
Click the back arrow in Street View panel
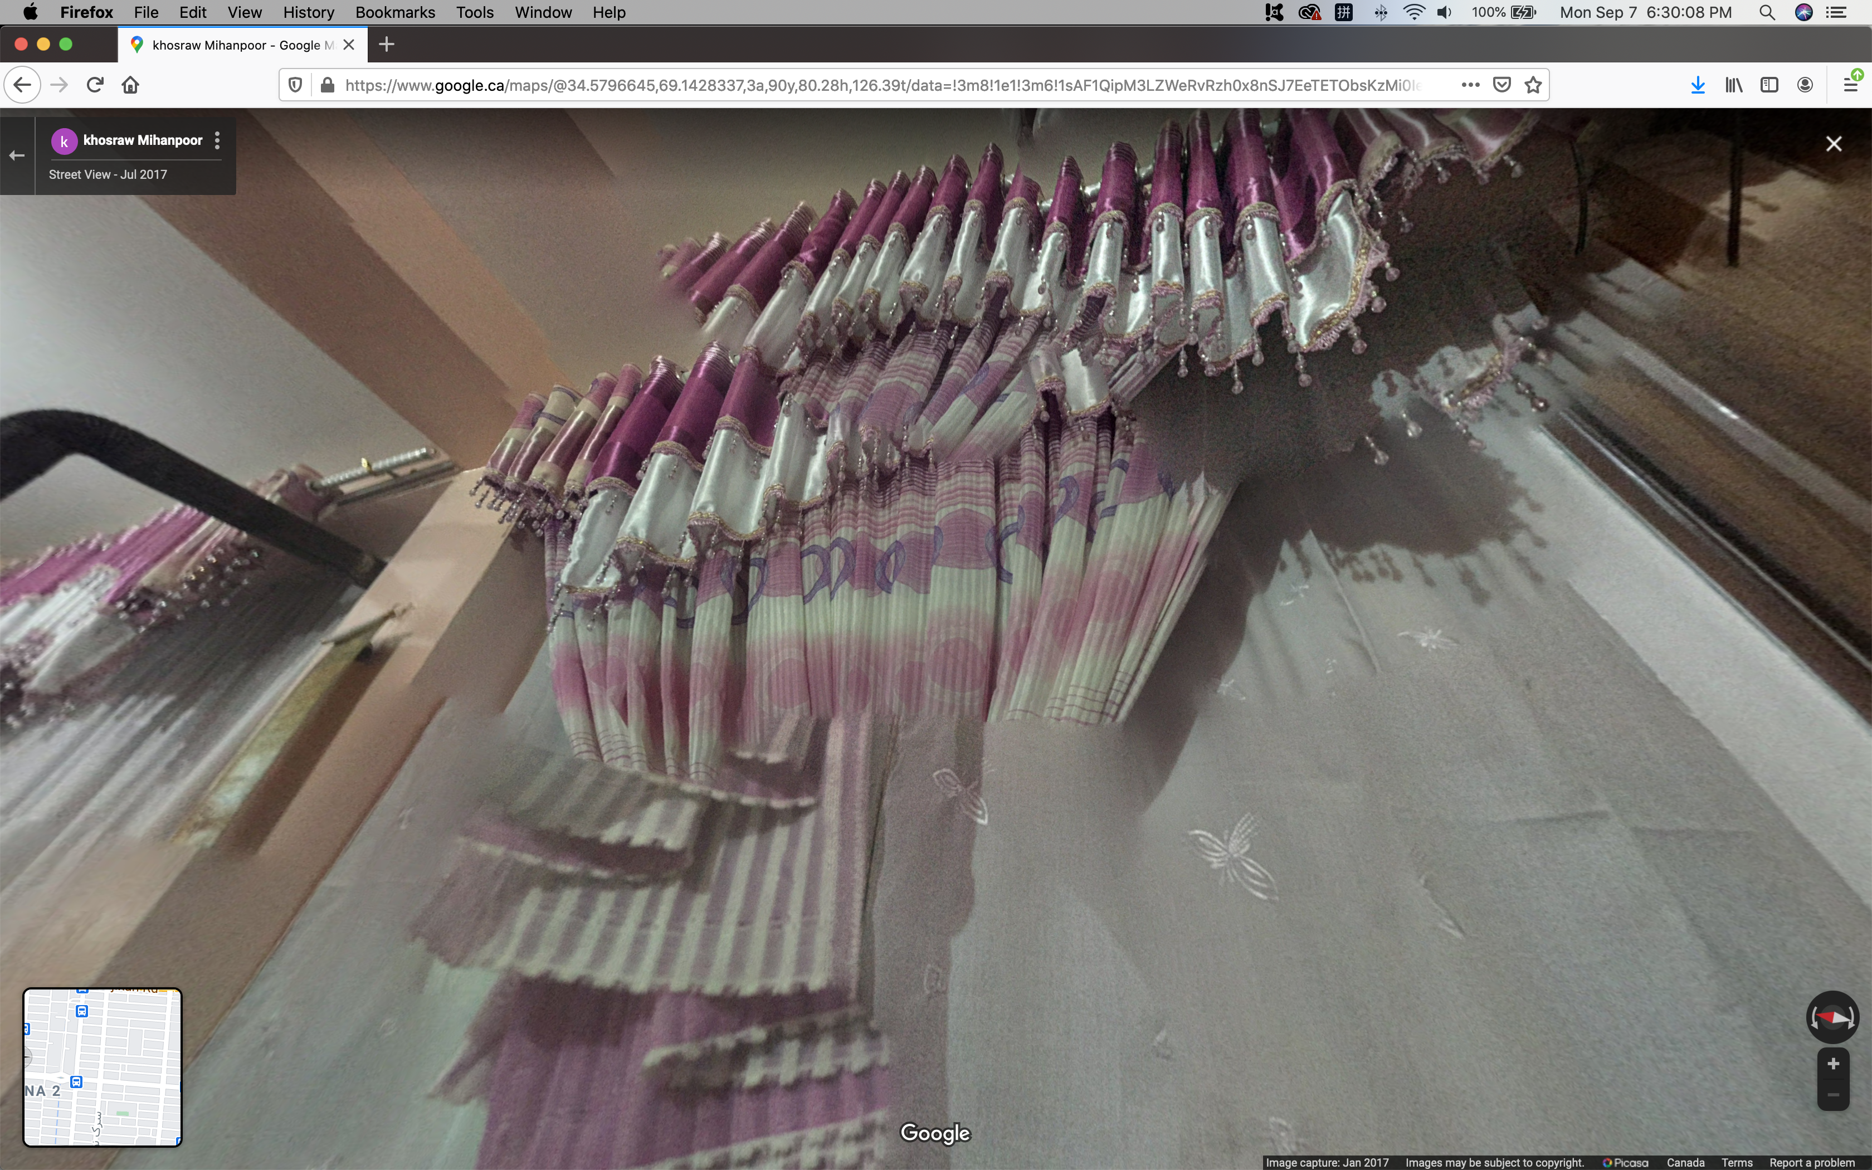pos(17,155)
